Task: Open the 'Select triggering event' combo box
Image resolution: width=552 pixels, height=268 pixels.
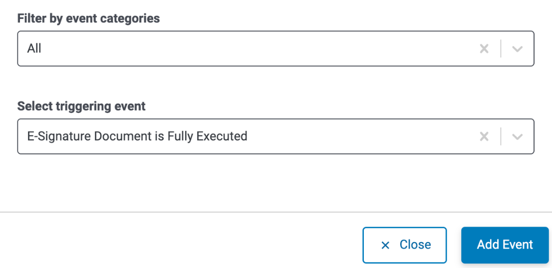Action: [x=276, y=136]
